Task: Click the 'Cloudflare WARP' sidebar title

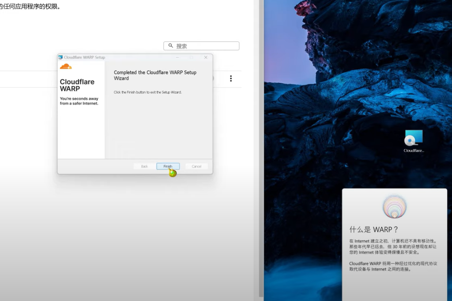Action: click(77, 85)
